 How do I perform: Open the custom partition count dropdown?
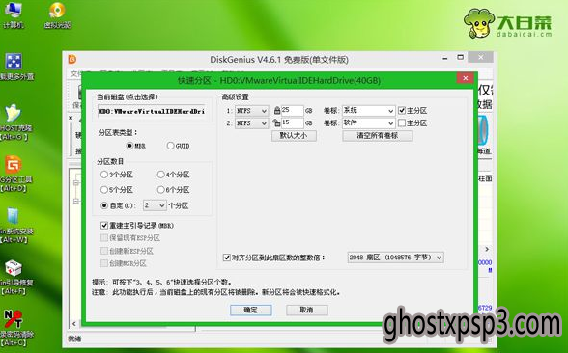pos(155,205)
